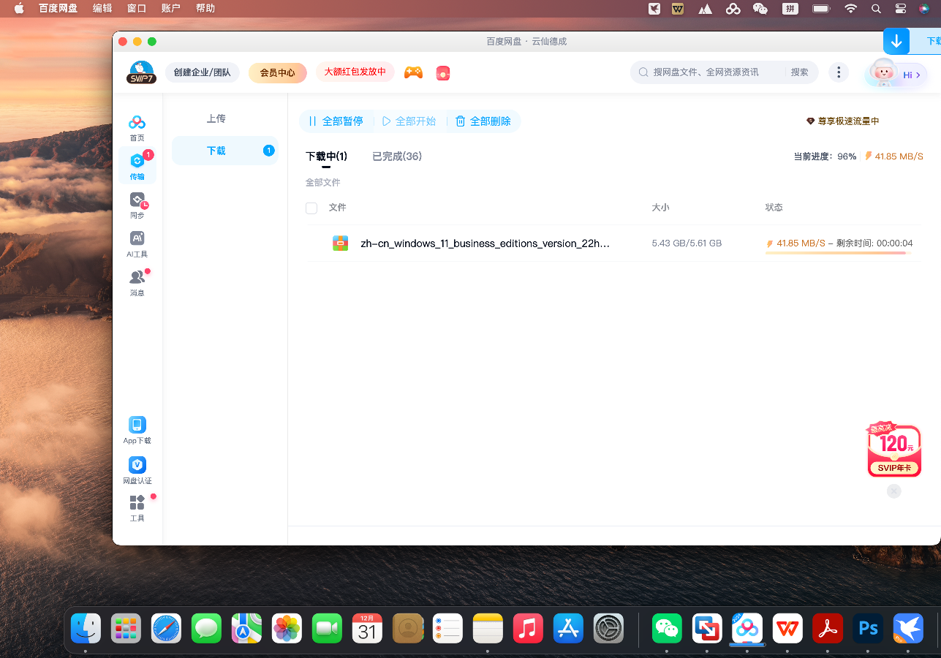
Task: Select 上传 in the transfer list
Action: click(216, 118)
